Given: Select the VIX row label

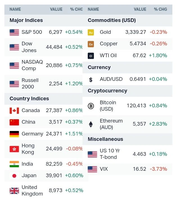Looking at the screenshot, I should point(104,169).
